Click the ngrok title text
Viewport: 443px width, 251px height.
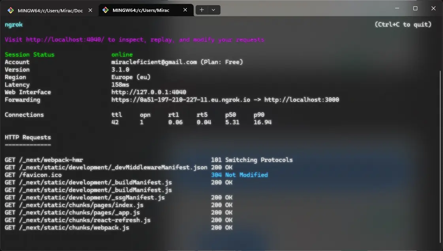pyautogui.click(x=13, y=25)
